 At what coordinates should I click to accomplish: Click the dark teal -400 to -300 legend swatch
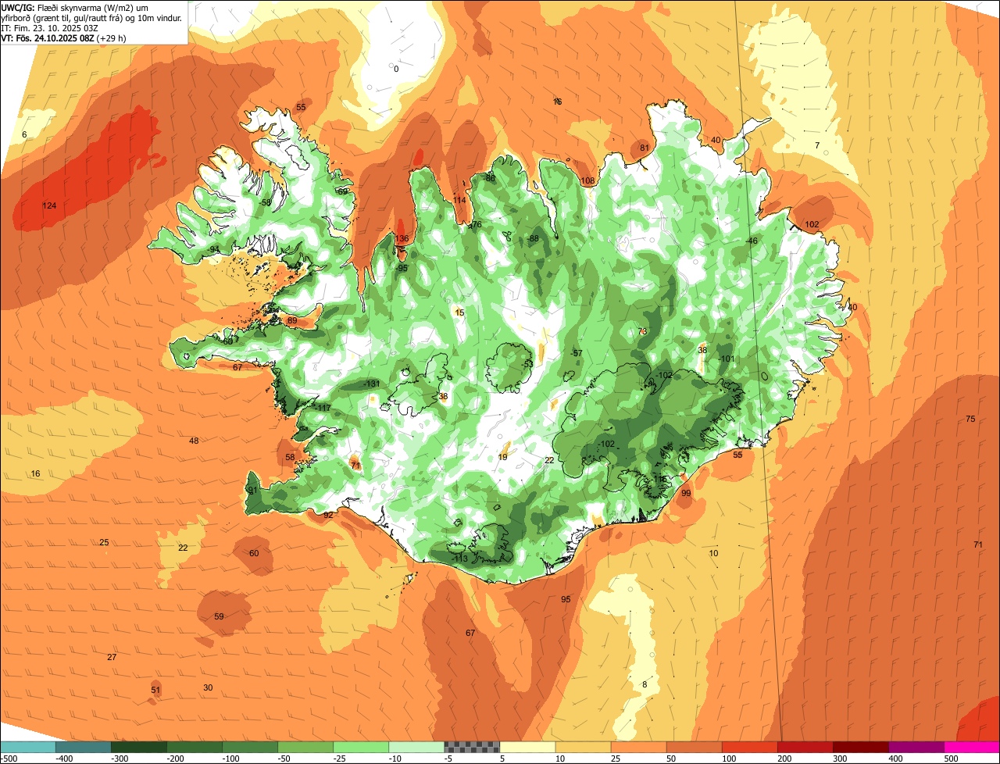pos(83,747)
